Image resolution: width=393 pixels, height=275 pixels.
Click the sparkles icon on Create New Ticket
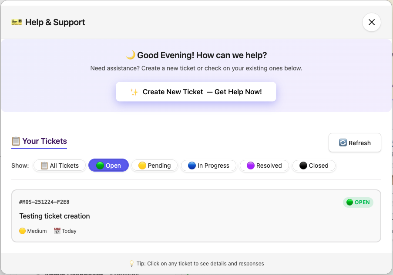coord(134,92)
